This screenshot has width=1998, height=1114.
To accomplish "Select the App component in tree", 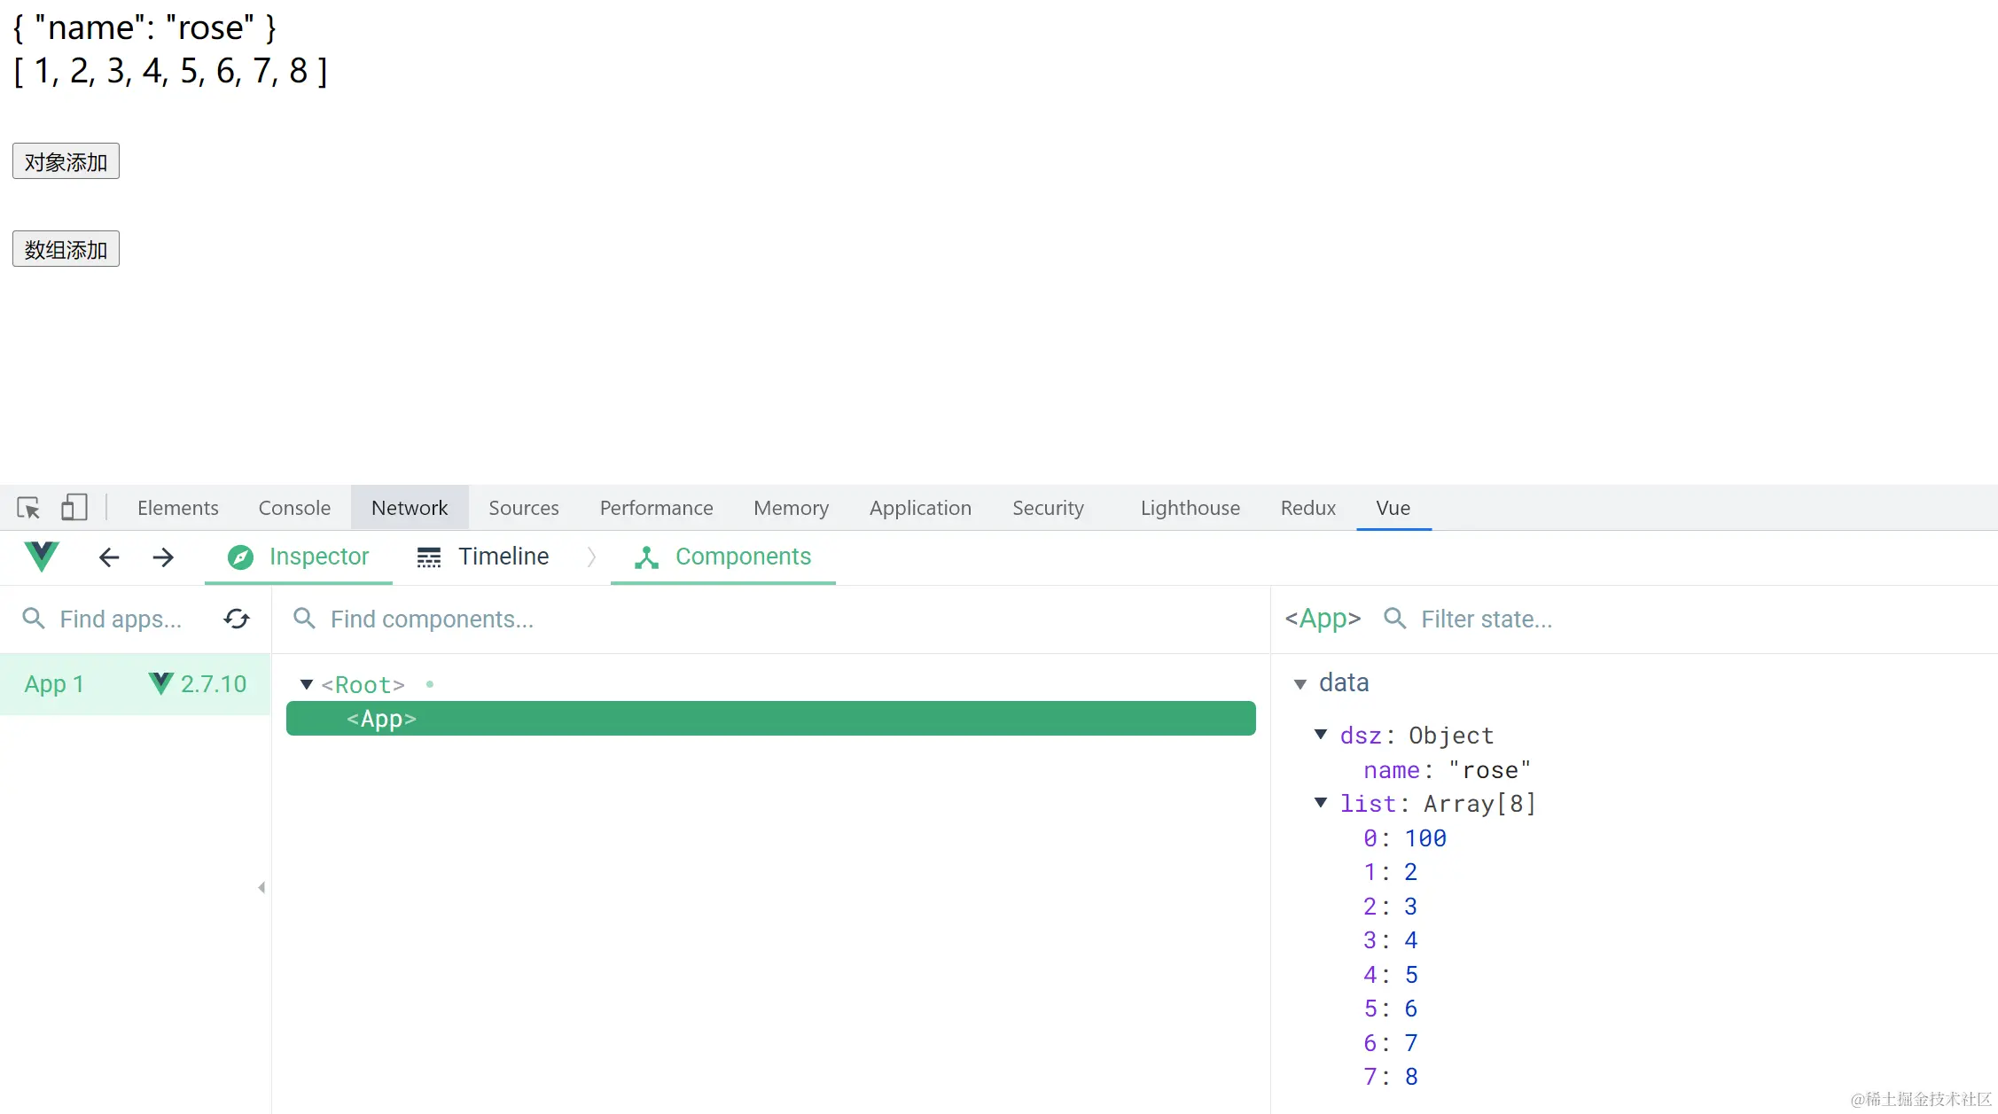I will coord(770,719).
